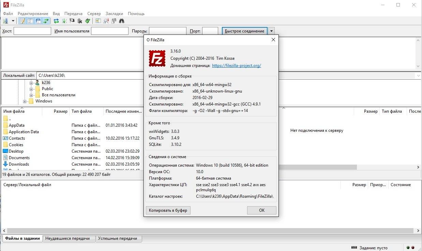
Task: Open the Помощь menu
Action: click(136, 14)
